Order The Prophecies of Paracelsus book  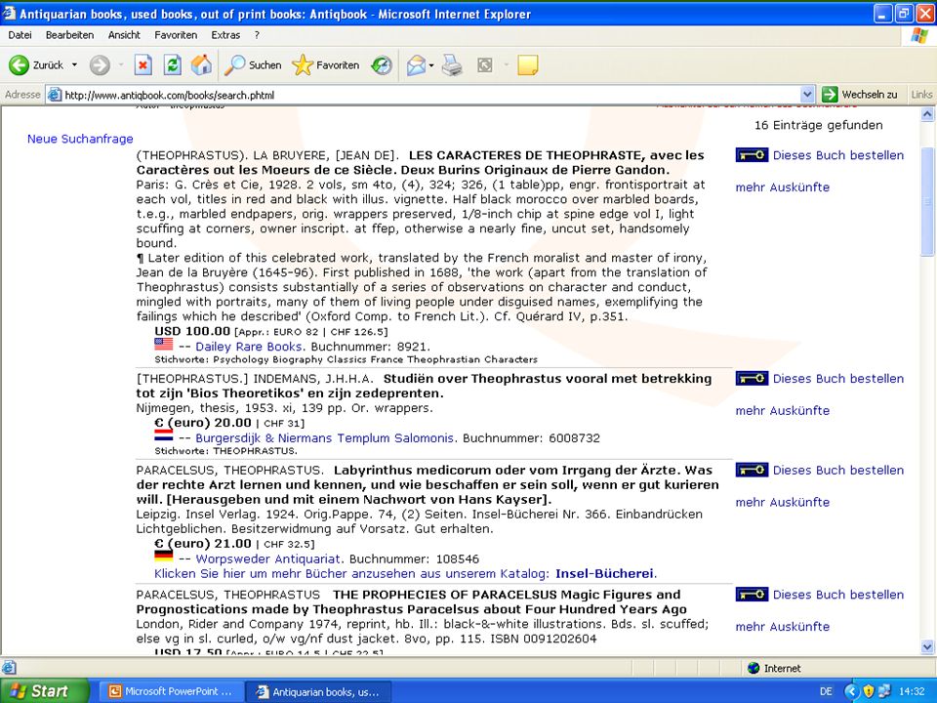click(x=837, y=595)
